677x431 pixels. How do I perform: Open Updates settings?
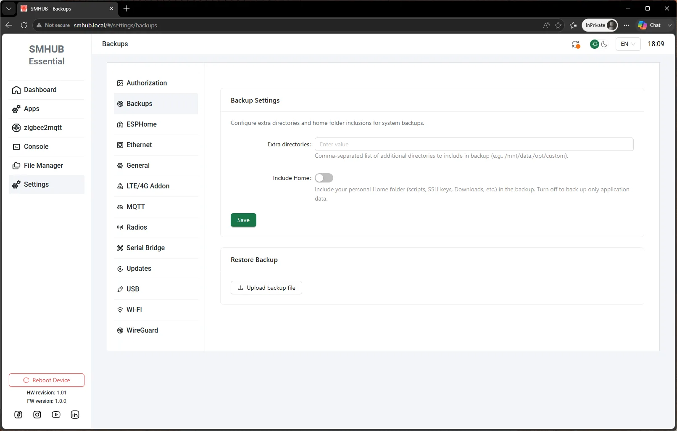coord(156,269)
